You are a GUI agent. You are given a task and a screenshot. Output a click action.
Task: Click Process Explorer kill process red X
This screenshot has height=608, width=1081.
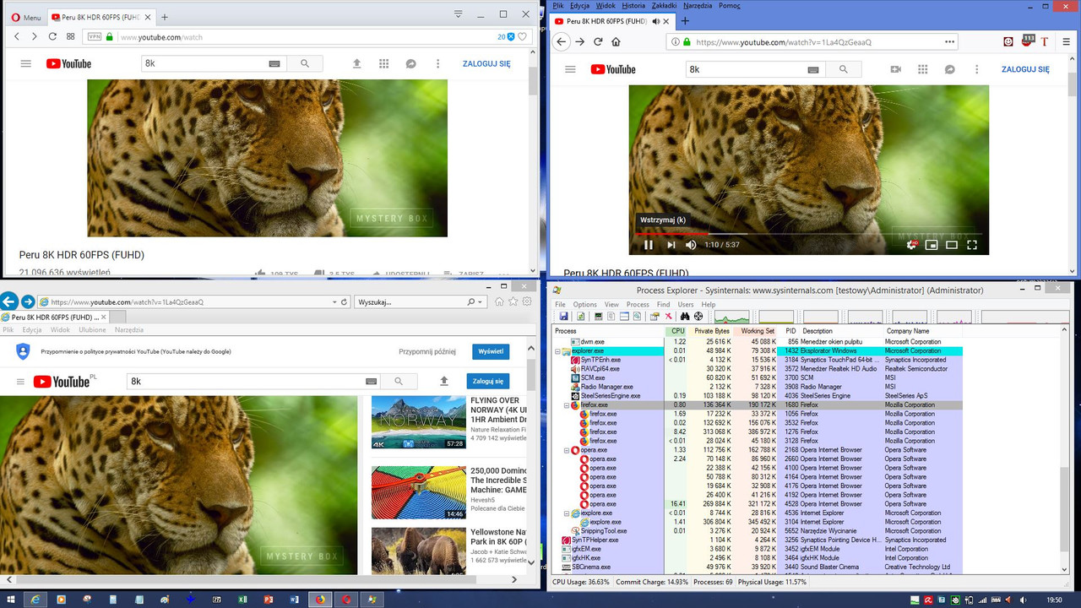[668, 317]
